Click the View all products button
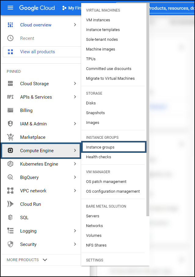Image resolution: width=195 pixels, height=277 pixels. click(x=42, y=52)
